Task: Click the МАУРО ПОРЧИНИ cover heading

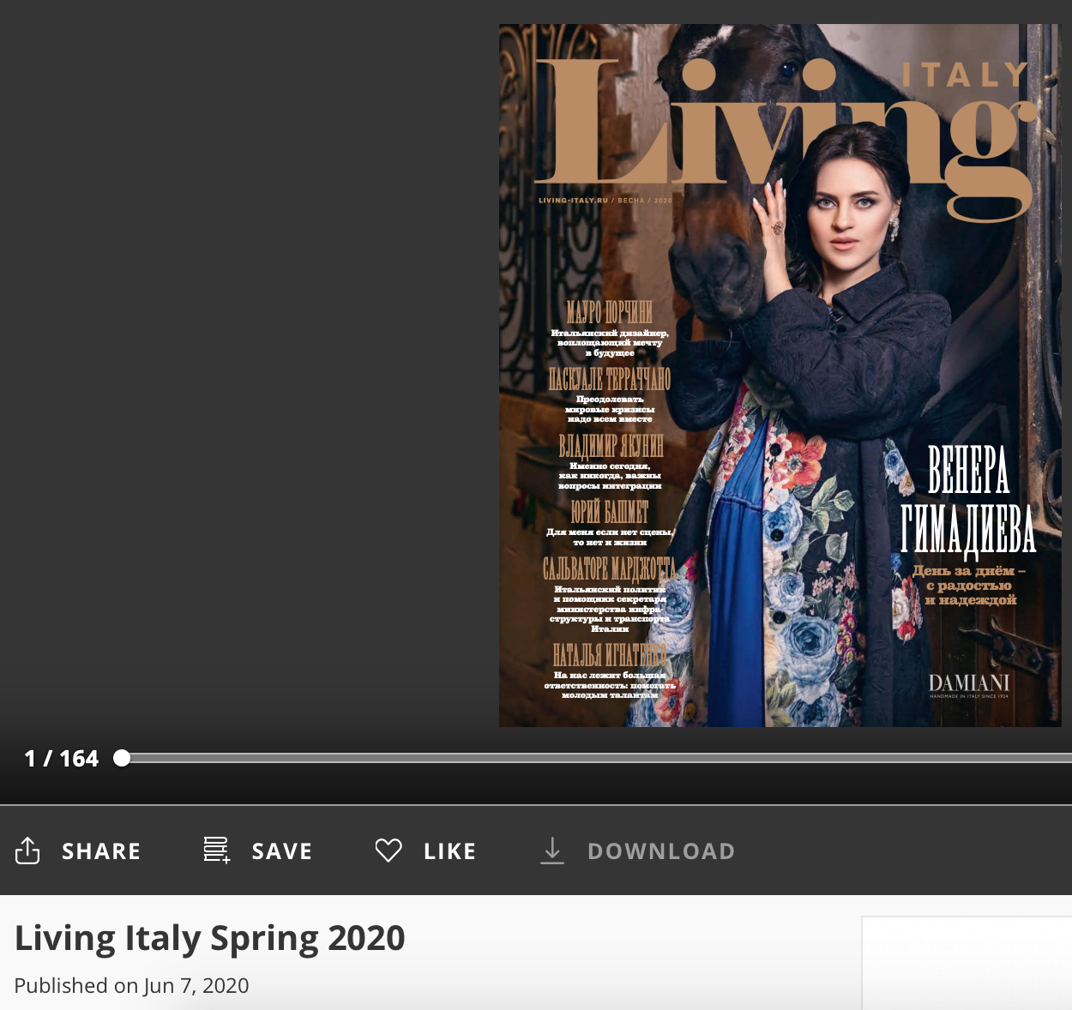Action: pos(610,312)
